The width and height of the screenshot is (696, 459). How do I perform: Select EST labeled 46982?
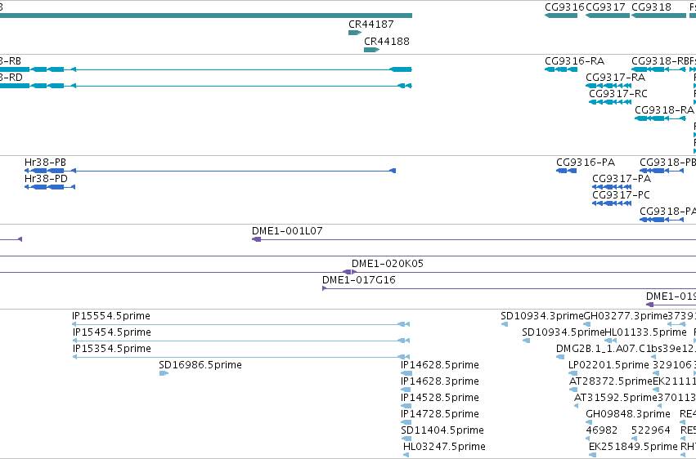pyautogui.click(x=588, y=439)
